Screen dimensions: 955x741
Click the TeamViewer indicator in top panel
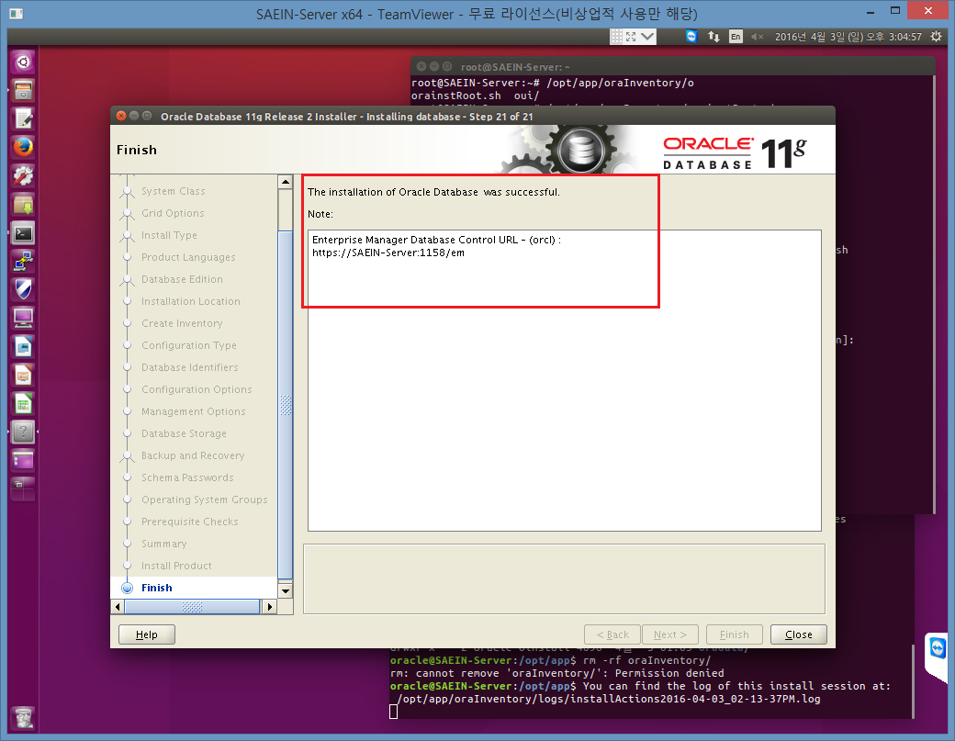691,37
